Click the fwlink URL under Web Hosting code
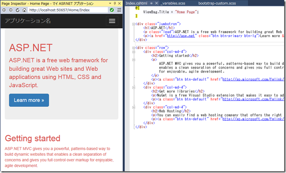Image resolution: width=286 pixels, height=173 pixels. [x=253, y=119]
